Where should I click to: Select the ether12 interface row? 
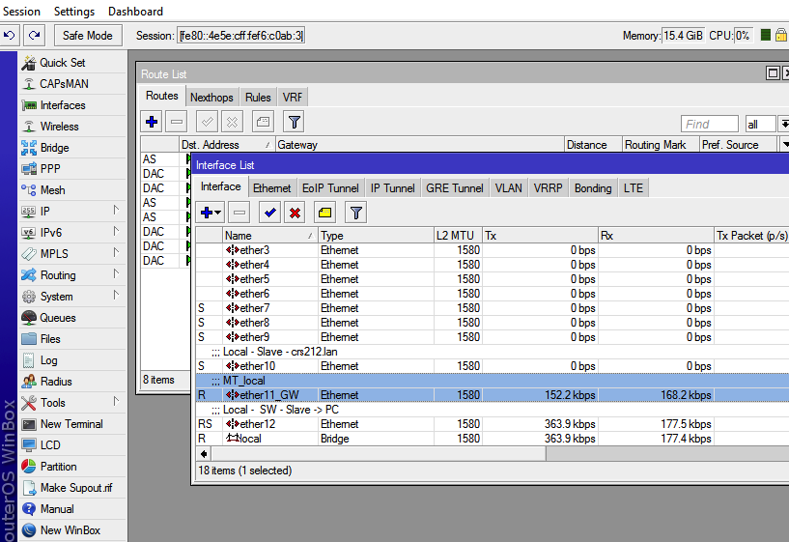[257, 424]
